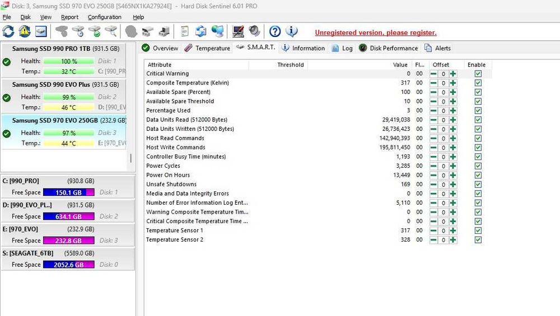Click the 150.1 GB free space bar

click(68, 192)
